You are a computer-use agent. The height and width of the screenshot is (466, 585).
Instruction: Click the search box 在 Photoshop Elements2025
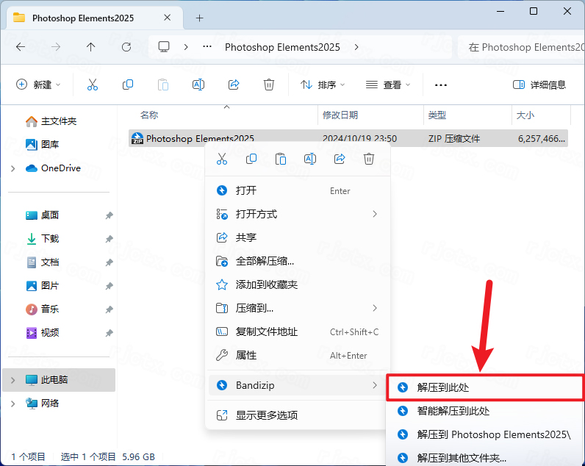521,47
